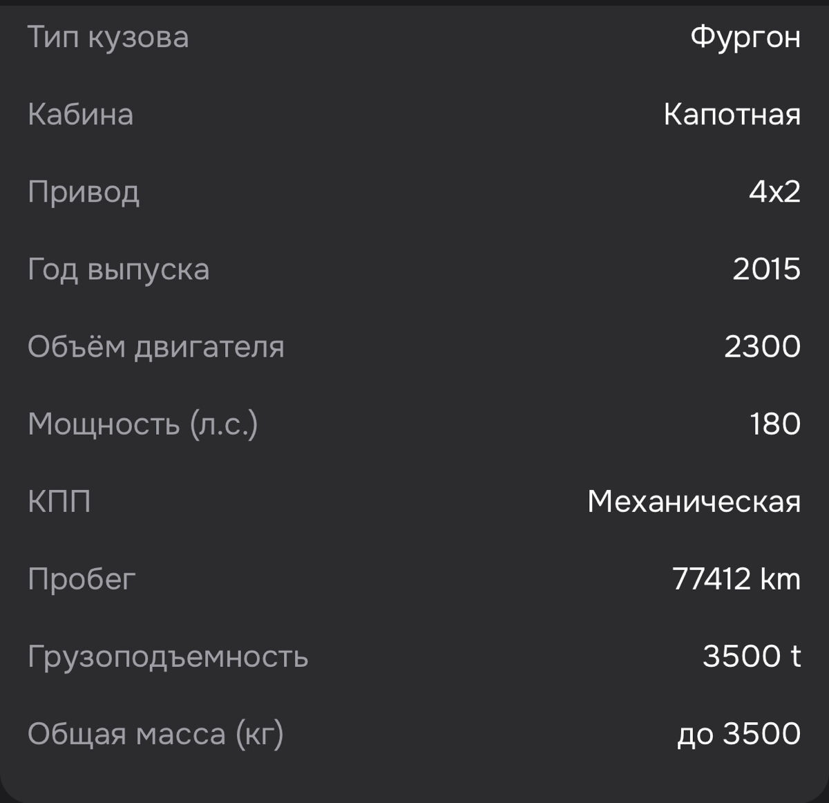Tap the engine volume value '2300'
The width and height of the screenshot is (829, 803).
(x=763, y=346)
